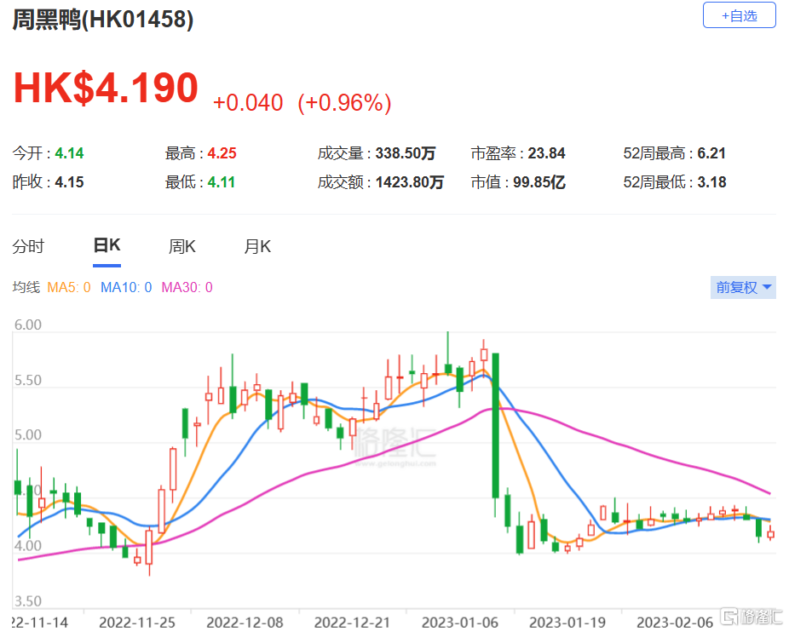The width and height of the screenshot is (789, 632).
Task: Open the 周K weekly chart tab
Action: [181, 246]
